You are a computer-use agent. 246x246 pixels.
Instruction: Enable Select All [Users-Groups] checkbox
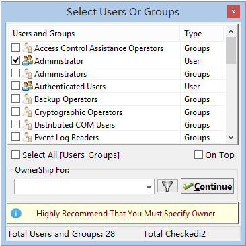(x=15, y=155)
